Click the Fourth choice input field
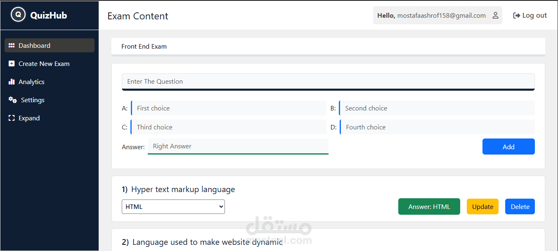 (x=437, y=127)
